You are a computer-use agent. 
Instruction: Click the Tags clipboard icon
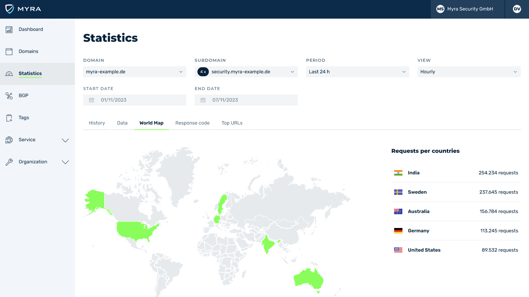tap(9, 118)
